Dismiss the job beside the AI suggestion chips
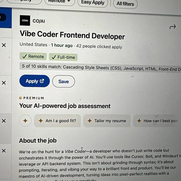The width and height of the screenshot is (181, 181). pyautogui.click(x=4, y=121)
